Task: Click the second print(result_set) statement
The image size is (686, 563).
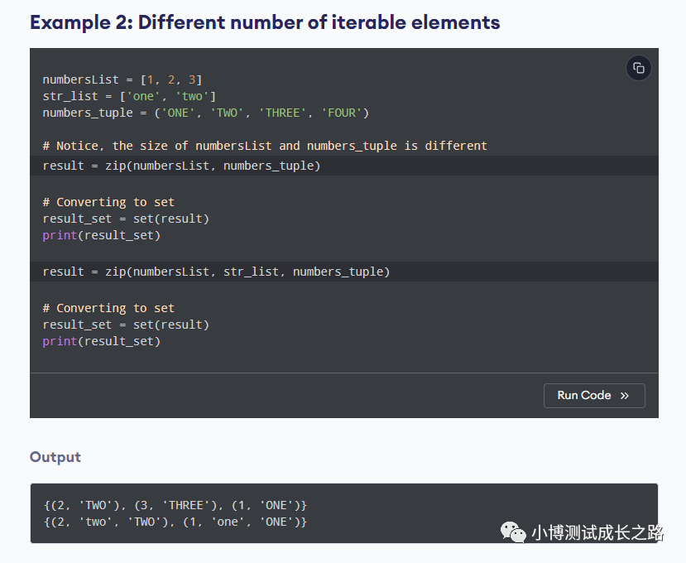Action: pyautogui.click(x=101, y=341)
